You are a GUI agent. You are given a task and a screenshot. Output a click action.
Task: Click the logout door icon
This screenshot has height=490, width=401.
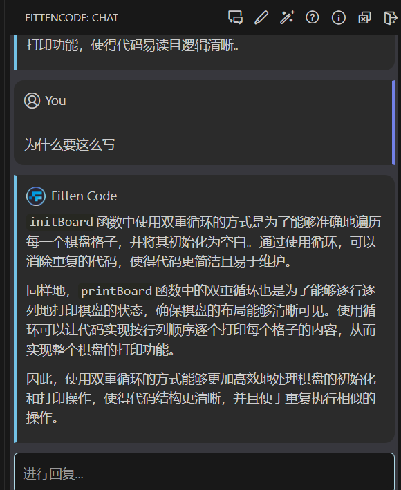tap(391, 18)
